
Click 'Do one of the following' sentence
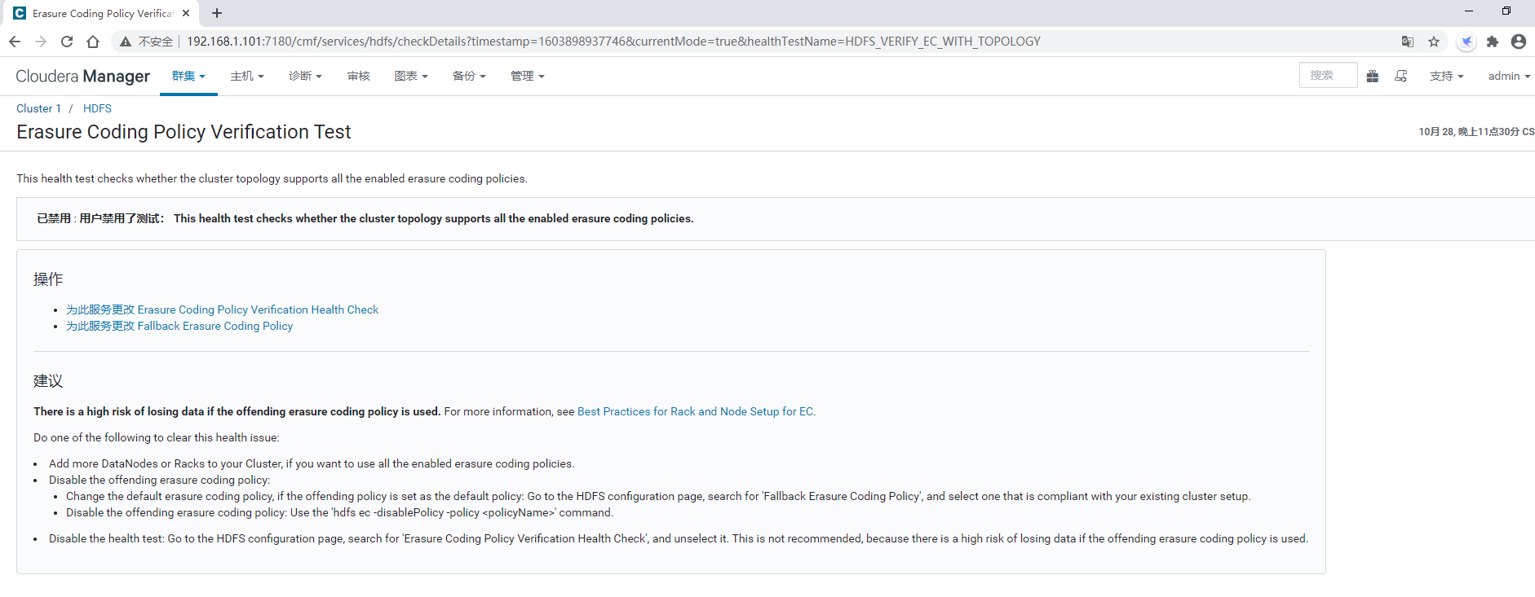click(x=157, y=437)
